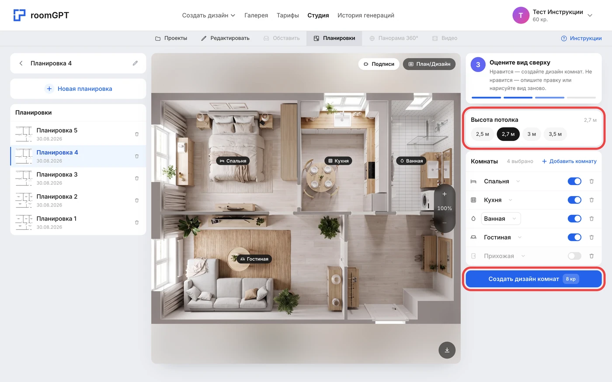Screen dimensions: 612x382
Task: Disable the Спальня room toggle
Action: click(574, 181)
